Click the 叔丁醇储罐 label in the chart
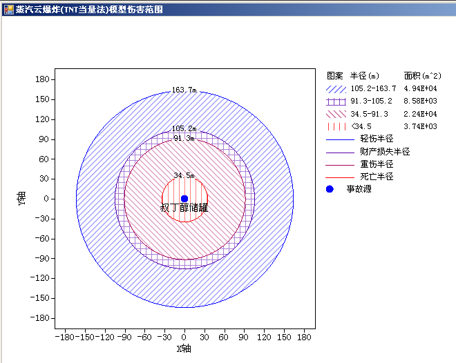 tap(184, 208)
